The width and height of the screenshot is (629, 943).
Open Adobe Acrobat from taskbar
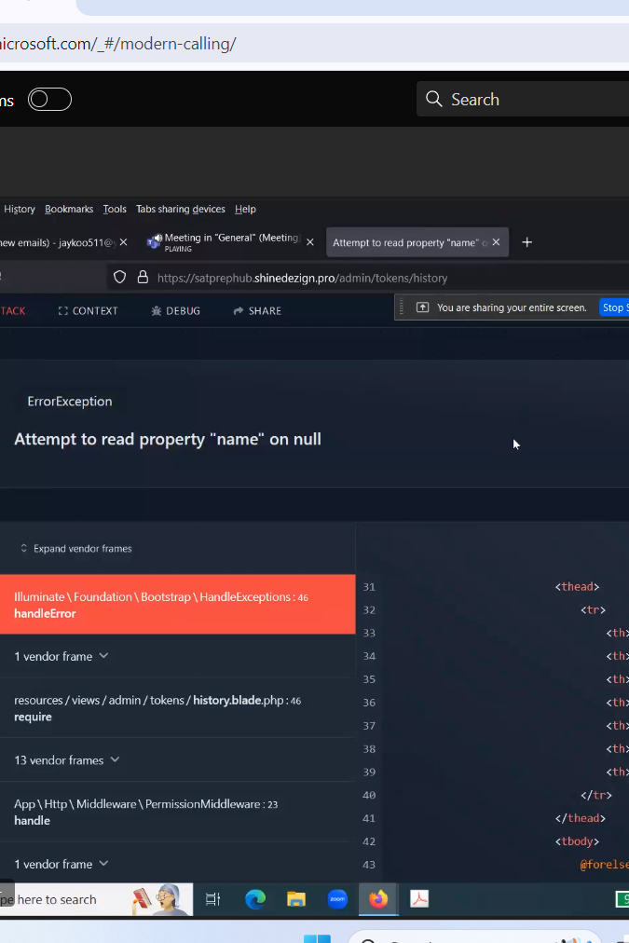pyautogui.click(x=419, y=899)
